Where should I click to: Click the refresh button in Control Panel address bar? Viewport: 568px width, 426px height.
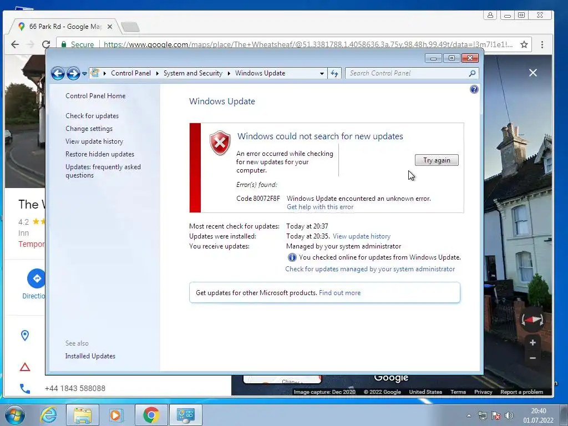(334, 74)
